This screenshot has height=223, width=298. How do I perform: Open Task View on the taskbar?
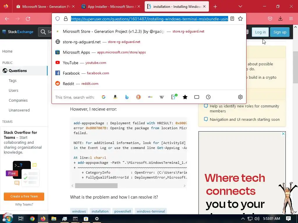point(21,219)
